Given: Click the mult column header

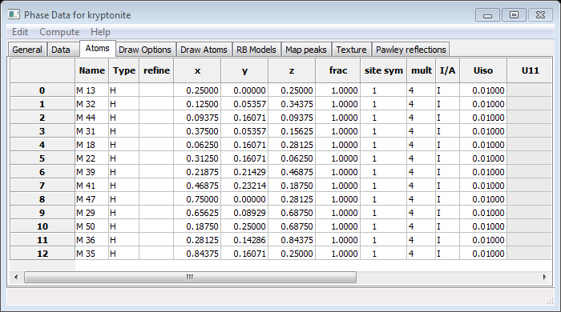Looking at the screenshot, I should pos(422,70).
